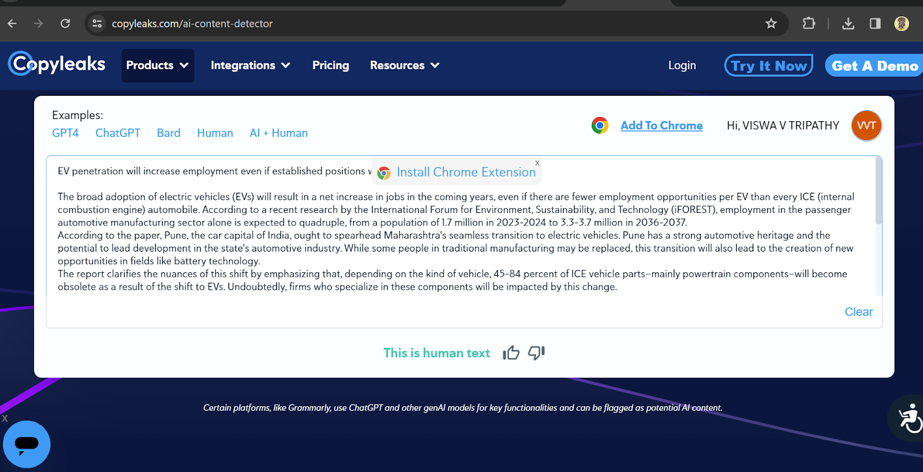Click the address bar URL
The image size is (923, 472).
click(x=192, y=24)
